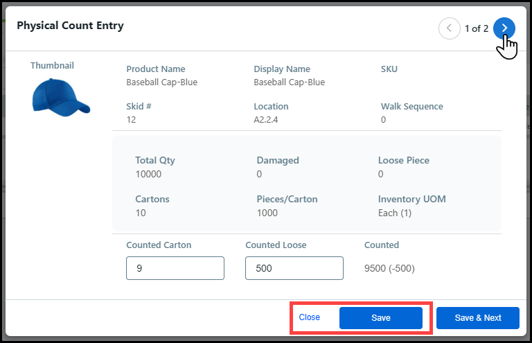Click the Cartons value 10
This screenshot has width=532, height=343.
coord(141,213)
